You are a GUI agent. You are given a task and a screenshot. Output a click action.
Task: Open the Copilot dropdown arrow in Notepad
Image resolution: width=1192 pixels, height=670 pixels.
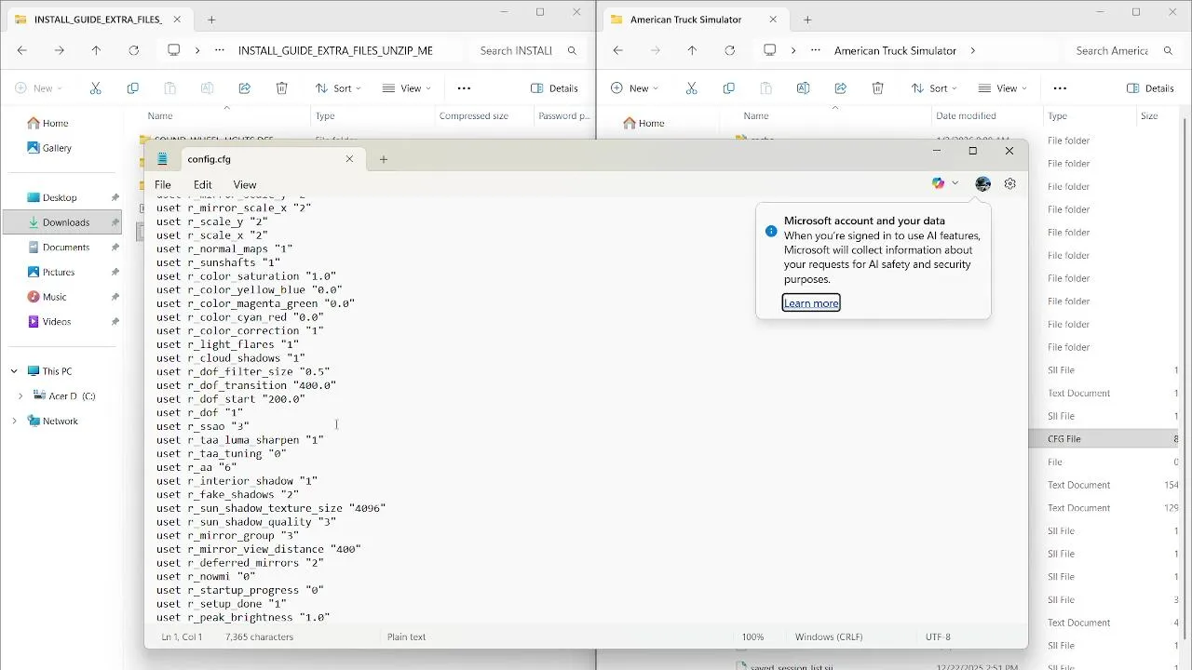click(x=955, y=184)
